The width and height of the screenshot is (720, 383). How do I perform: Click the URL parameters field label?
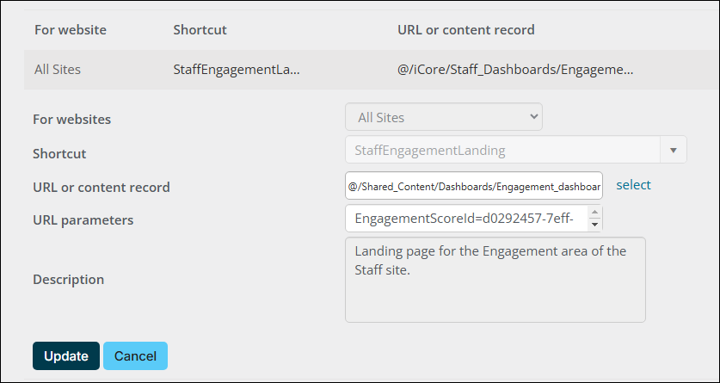(x=83, y=220)
